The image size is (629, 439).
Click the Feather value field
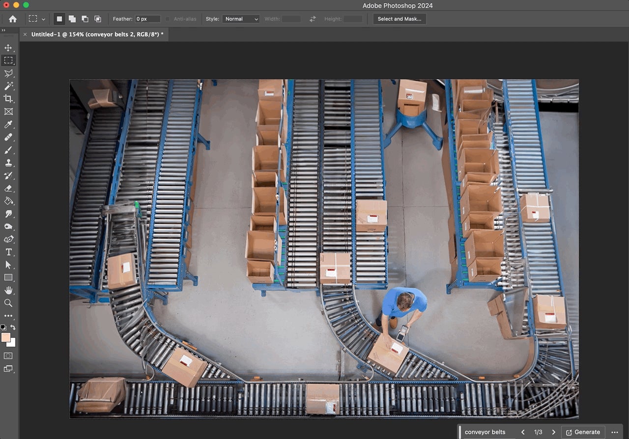(x=148, y=19)
